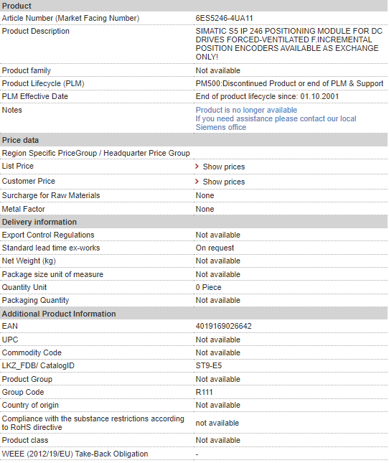
Task: Click the Quantity Unit value '0 Piece'
Action: pos(208,287)
